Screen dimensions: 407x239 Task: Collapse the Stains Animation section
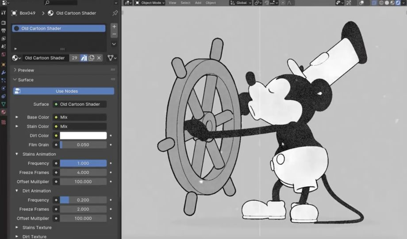click(x=17, y=154)
